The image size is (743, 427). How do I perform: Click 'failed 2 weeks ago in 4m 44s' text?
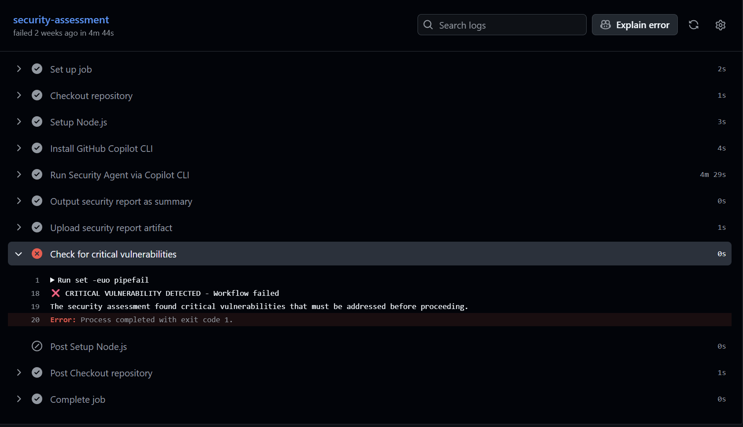click(63, 33)
